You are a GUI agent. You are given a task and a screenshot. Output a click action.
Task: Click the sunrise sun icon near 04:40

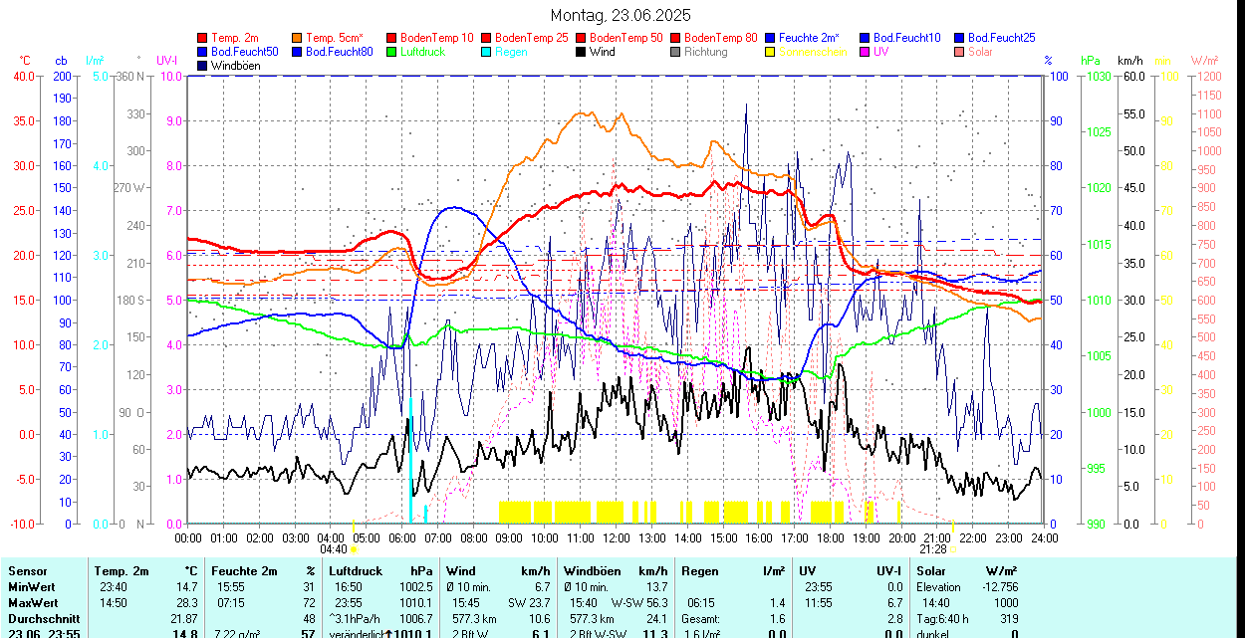tap(353, 549)
